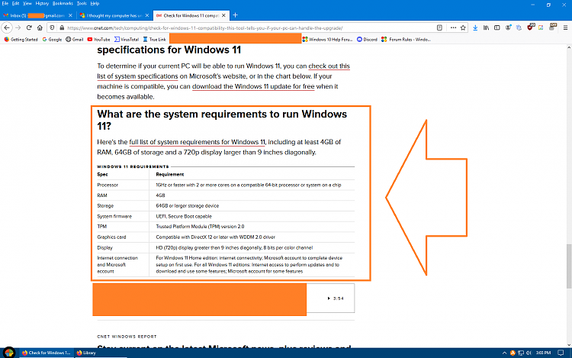Select the Check for Windows 11 tab

click(x=191, y=15)
